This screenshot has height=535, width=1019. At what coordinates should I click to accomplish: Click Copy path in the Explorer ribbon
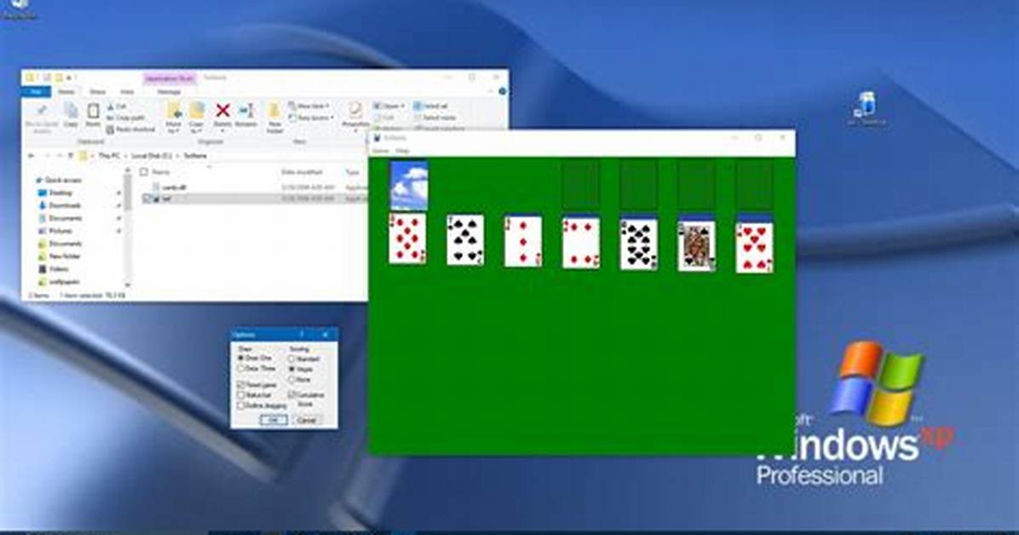(x=125, y=118)
